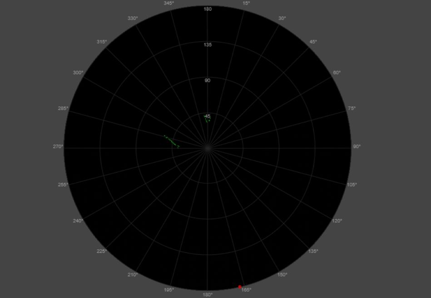Click the 45° bearing label at the outer edge

[x=313, y=42]
